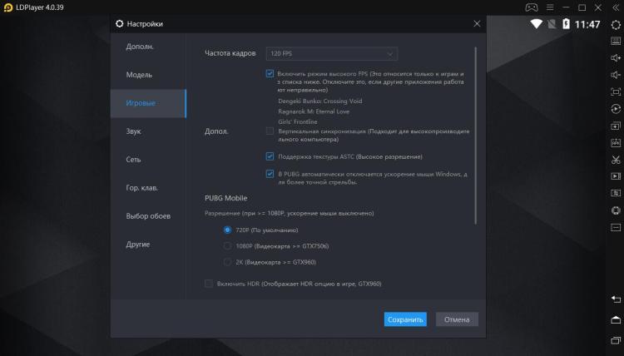The width and height of the screenshot is (624, 356).
Task: Click the battery charging status icon
Action: point(566,24)
